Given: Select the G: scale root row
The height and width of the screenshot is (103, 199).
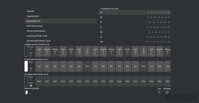Looking at the screenshot, I should click(x=134, y=32).
